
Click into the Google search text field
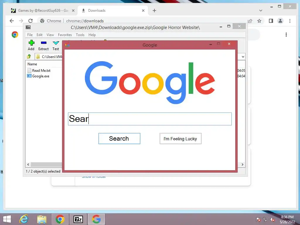point(150,119)
